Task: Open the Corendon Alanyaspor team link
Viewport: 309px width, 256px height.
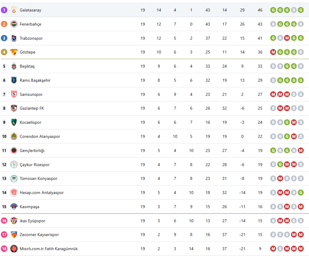Action: [40, 136]
